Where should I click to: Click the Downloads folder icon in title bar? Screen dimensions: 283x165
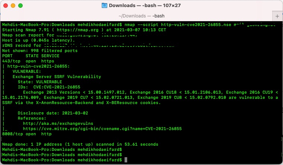[104, 6]
